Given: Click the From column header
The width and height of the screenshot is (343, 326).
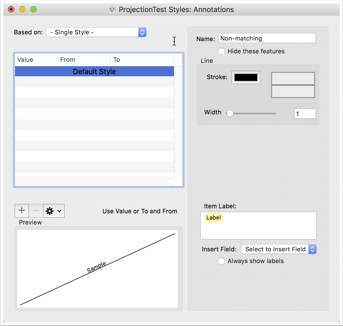Looking at the screenshot, I should click(x=84, y=60).
